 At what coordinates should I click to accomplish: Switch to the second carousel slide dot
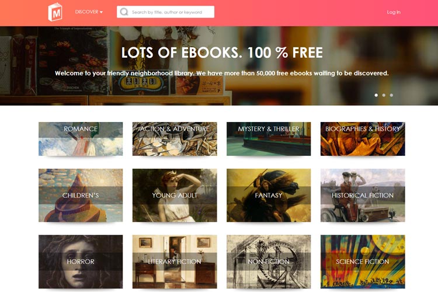point(384,95)
